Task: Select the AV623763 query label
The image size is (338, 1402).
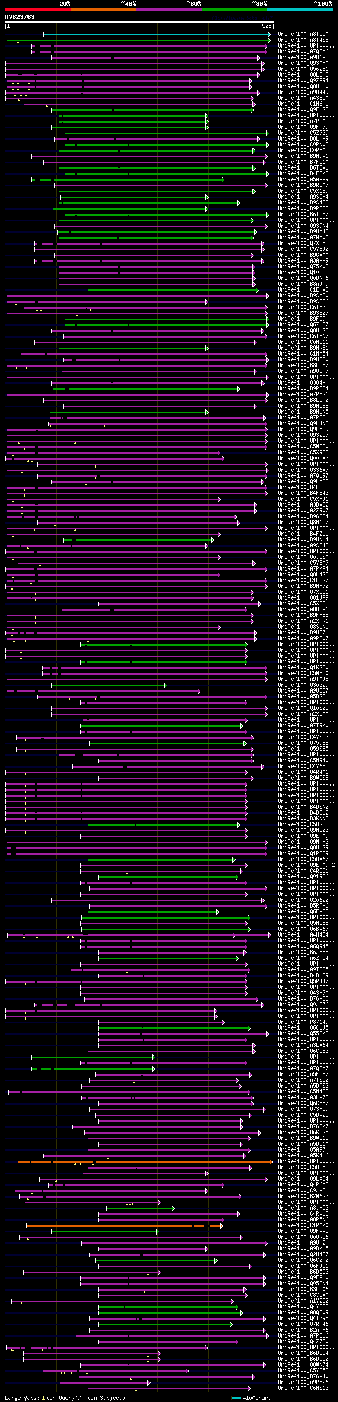Action: coord(20,17)
